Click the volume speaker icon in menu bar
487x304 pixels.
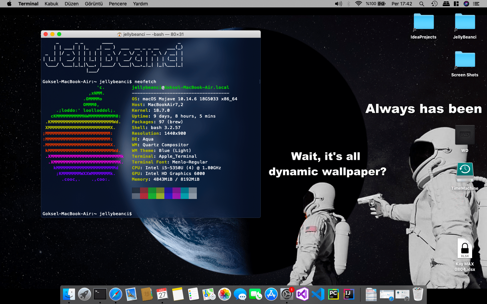[338, 4]
